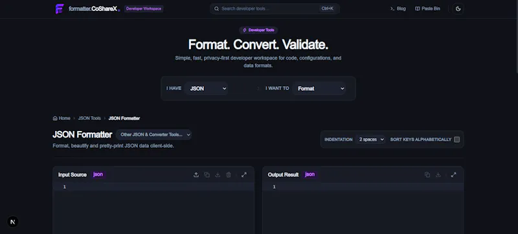The image size is (518, 234).
Task: Clear Input Source with trash icon
Action: pos(229,175)
